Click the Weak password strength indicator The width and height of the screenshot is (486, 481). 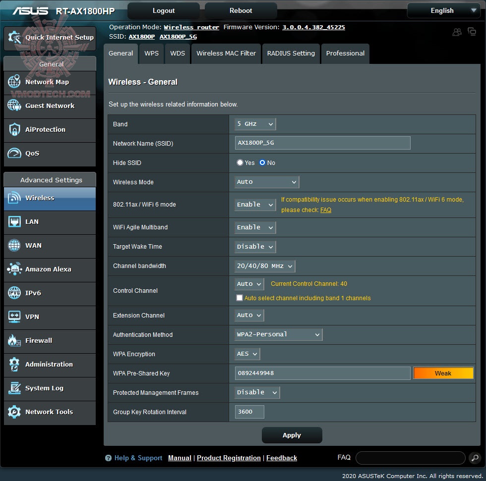click(443, 374)
